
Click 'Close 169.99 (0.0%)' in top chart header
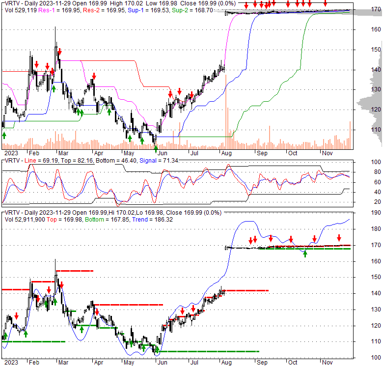208,3
